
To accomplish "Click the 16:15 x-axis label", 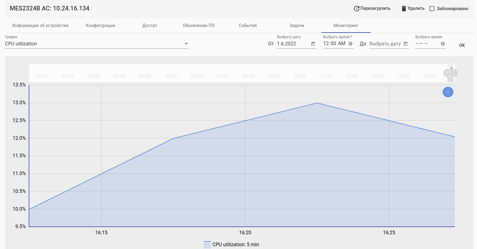I will (x=101, y=233).
